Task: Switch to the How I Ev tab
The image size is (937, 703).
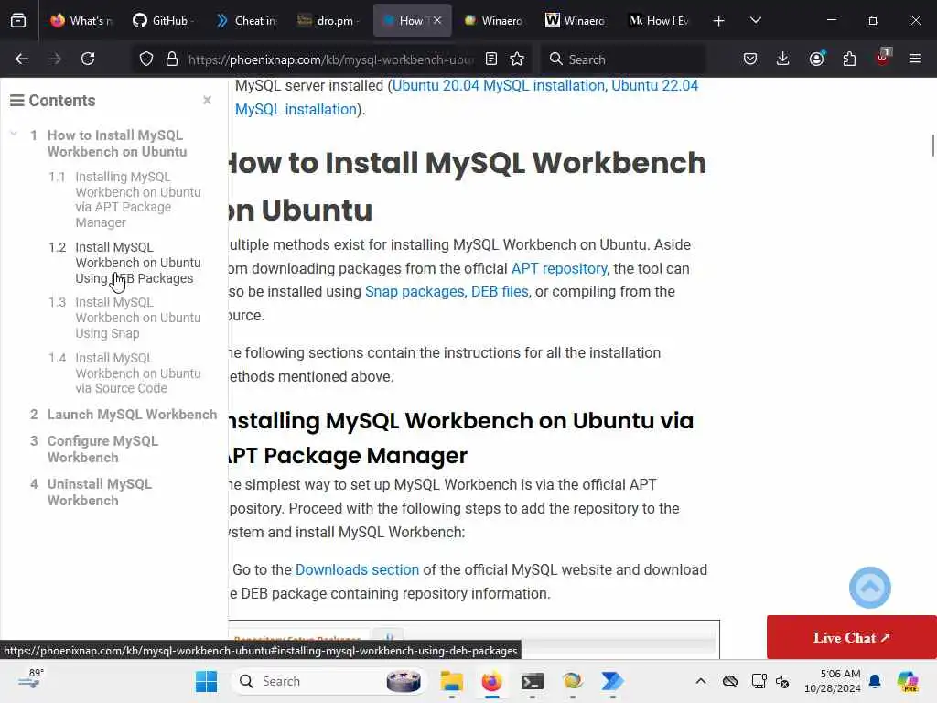Action: click(x=659, y=21)
